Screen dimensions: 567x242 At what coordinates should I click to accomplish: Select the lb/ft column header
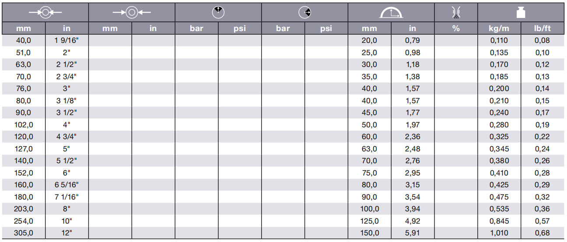[542, 28]
